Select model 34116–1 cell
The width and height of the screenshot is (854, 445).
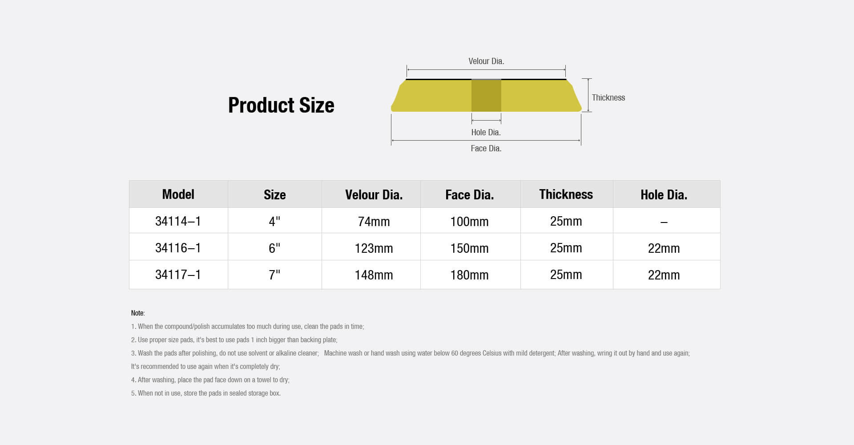pyautogui.click(x=178, y=248)
